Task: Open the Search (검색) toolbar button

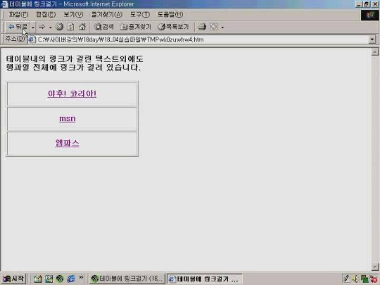Action: tap(104, 27)
